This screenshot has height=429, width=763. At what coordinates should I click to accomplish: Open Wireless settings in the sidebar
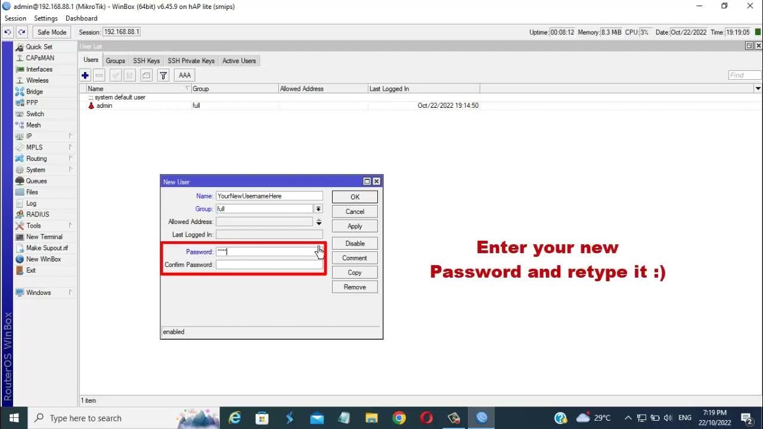tap(37, 80)
